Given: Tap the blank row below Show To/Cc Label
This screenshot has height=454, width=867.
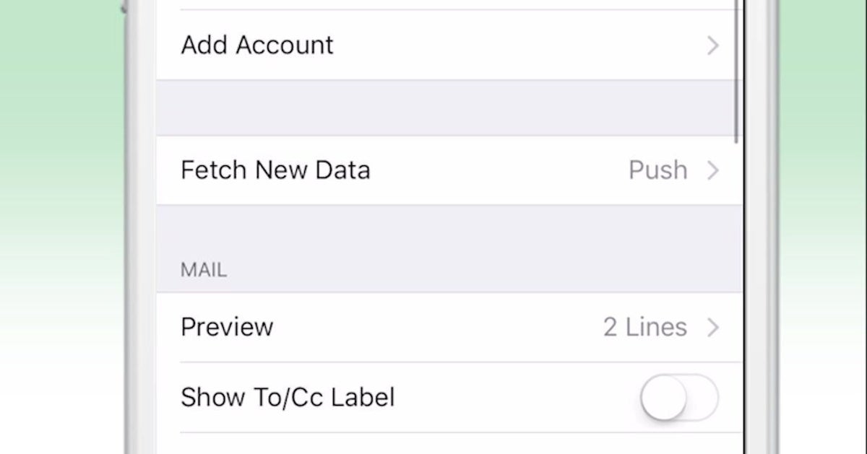Looking at the screenshot, I should (x=448, y=444).
